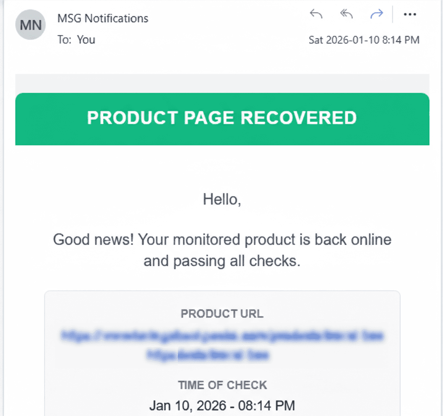Viewport: 443px width, 416px height.
Task: Open the MSG Notifications sender name
Action: pos(102,18)
